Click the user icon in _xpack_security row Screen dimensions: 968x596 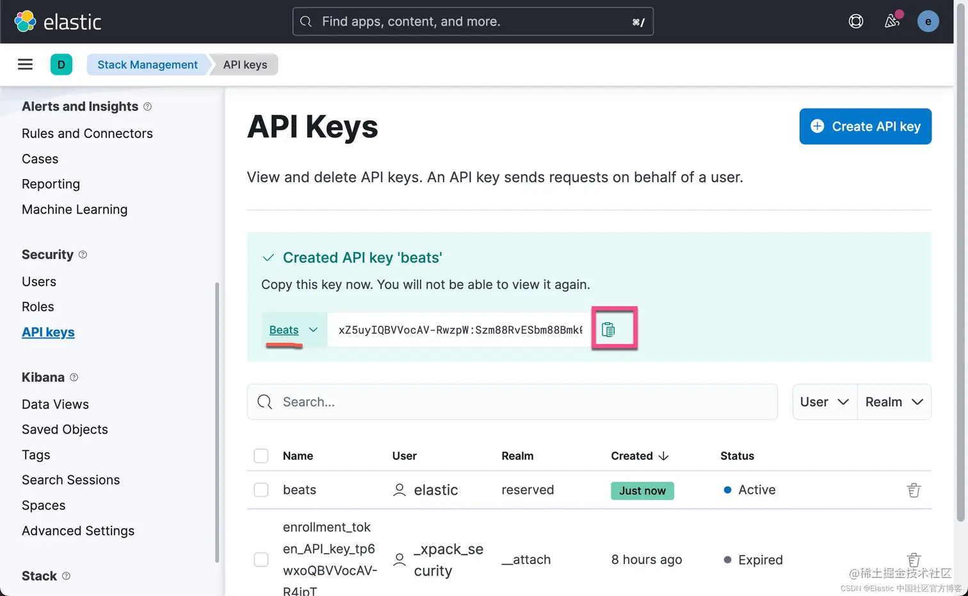pos(399,560)
